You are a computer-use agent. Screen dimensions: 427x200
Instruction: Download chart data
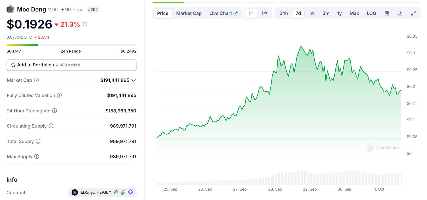click(x=400, y=13)
